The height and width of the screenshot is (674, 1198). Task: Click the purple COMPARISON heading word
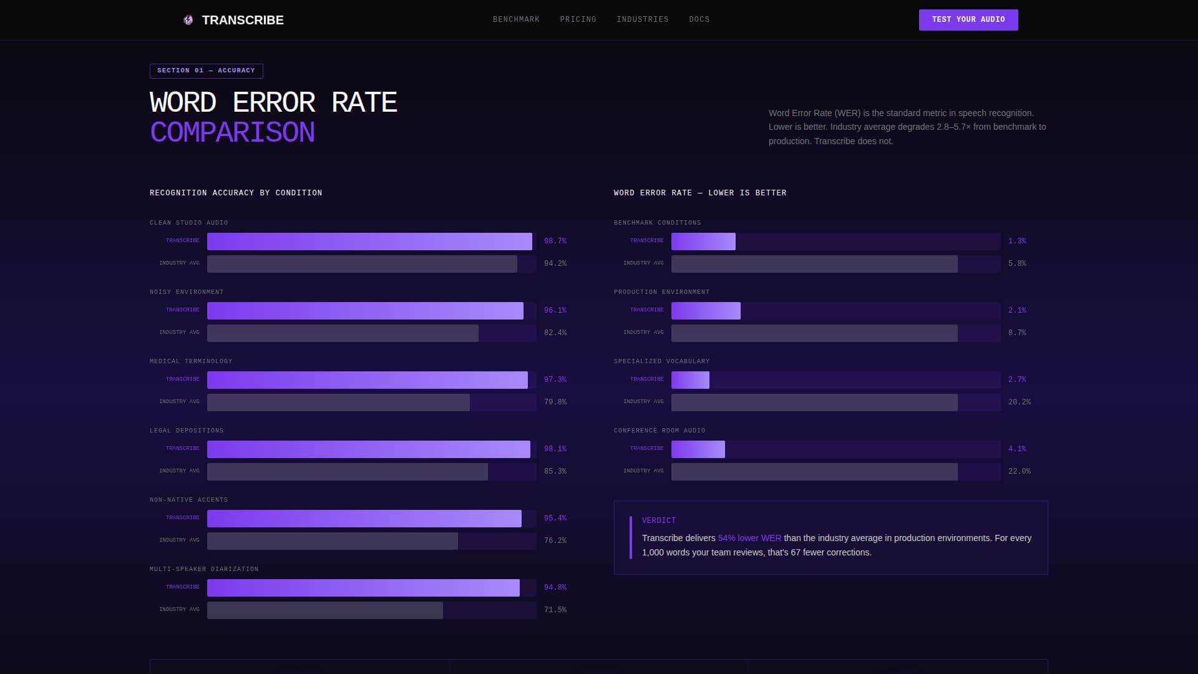click(x=232, y=132)
